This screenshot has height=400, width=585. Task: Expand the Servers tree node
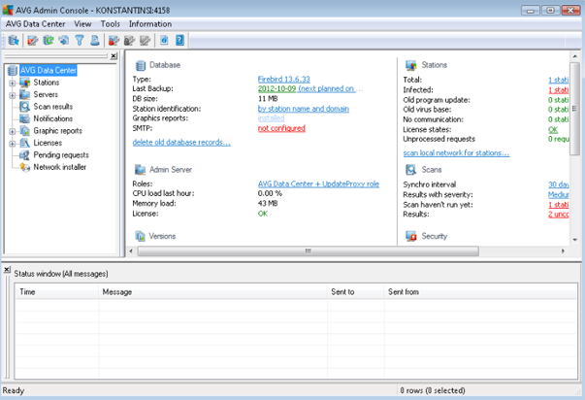13,95
